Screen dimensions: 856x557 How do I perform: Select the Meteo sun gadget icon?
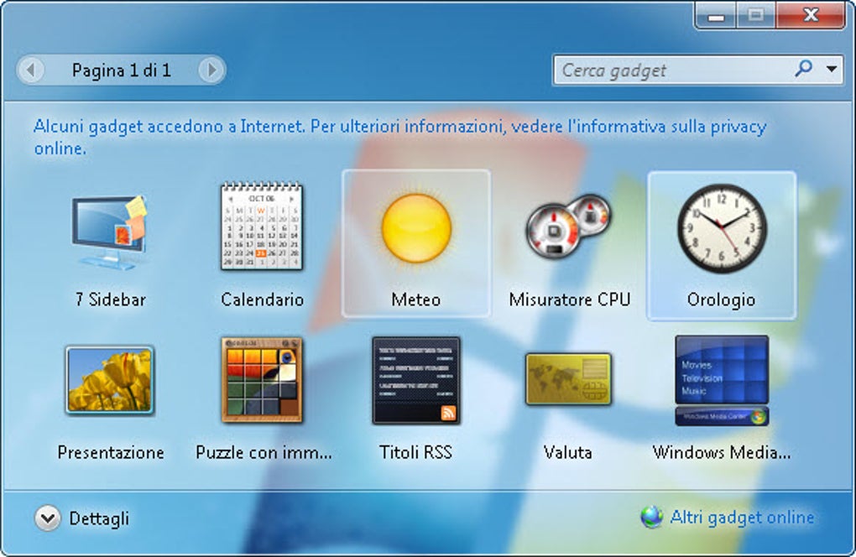[416, 228]
